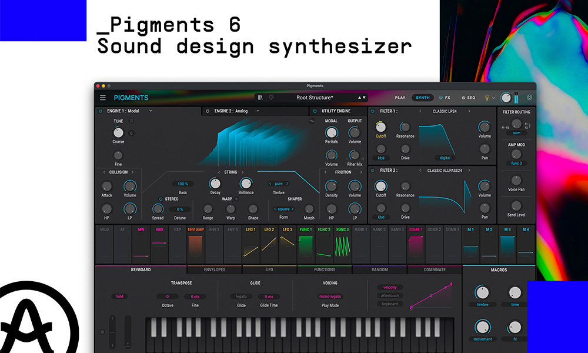Select the aftertouch curve button
Screen dimensions: 588x353
[390, 295]
